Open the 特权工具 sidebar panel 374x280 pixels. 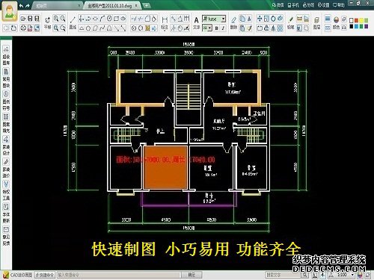point(6,191)
